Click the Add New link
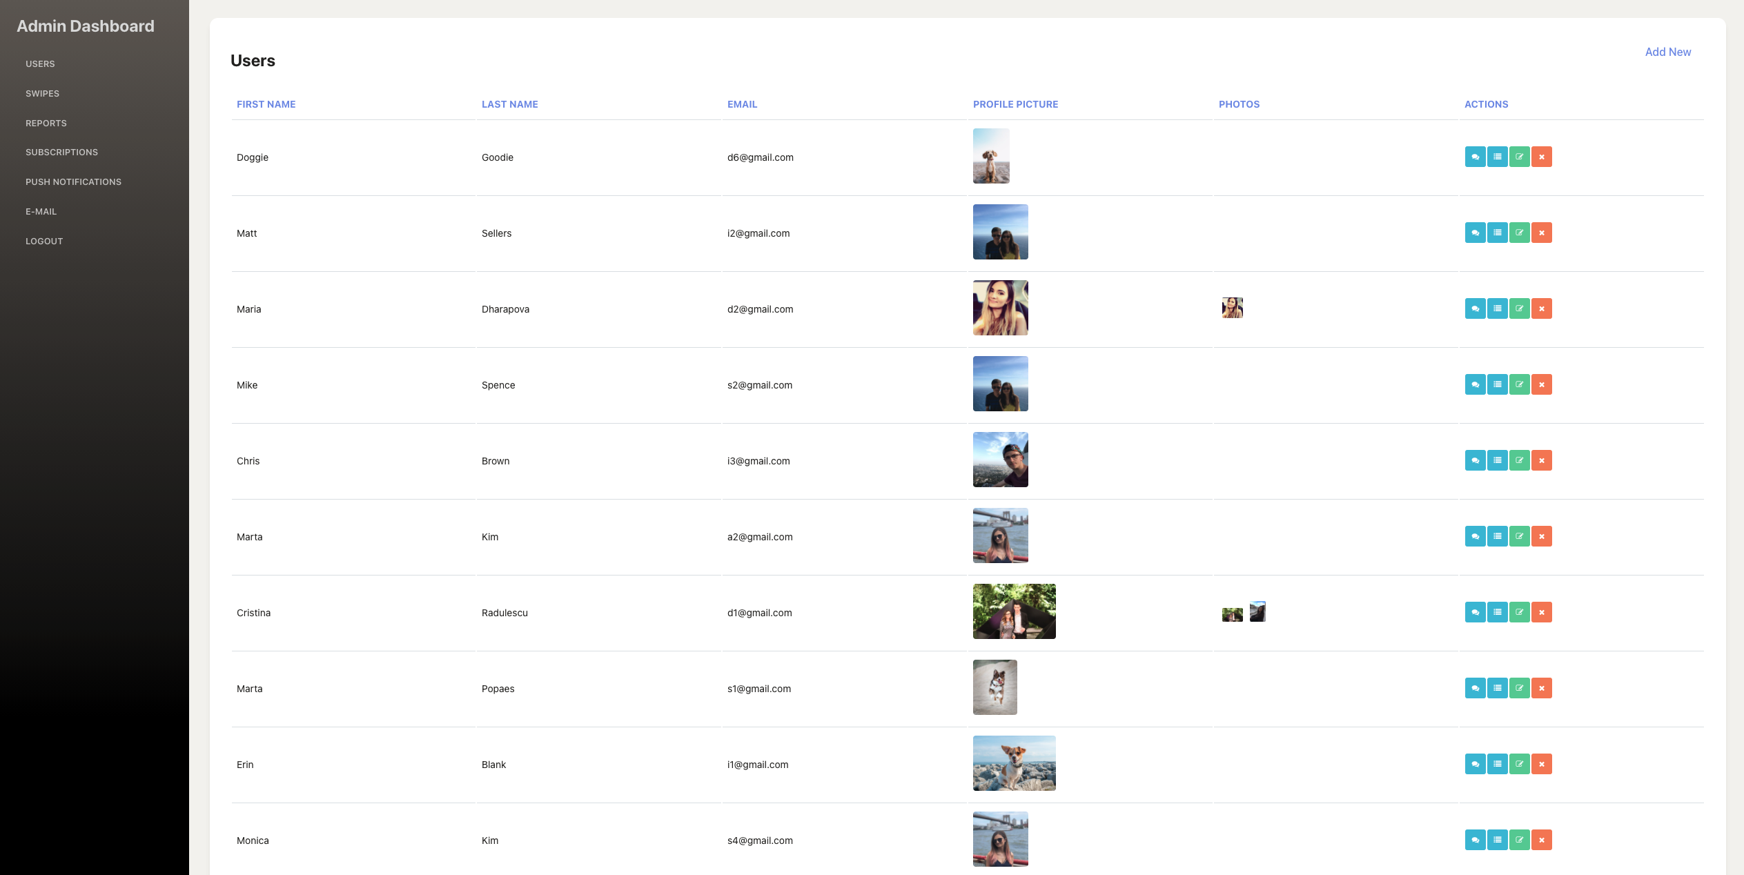 click(x=1667, y=52)
